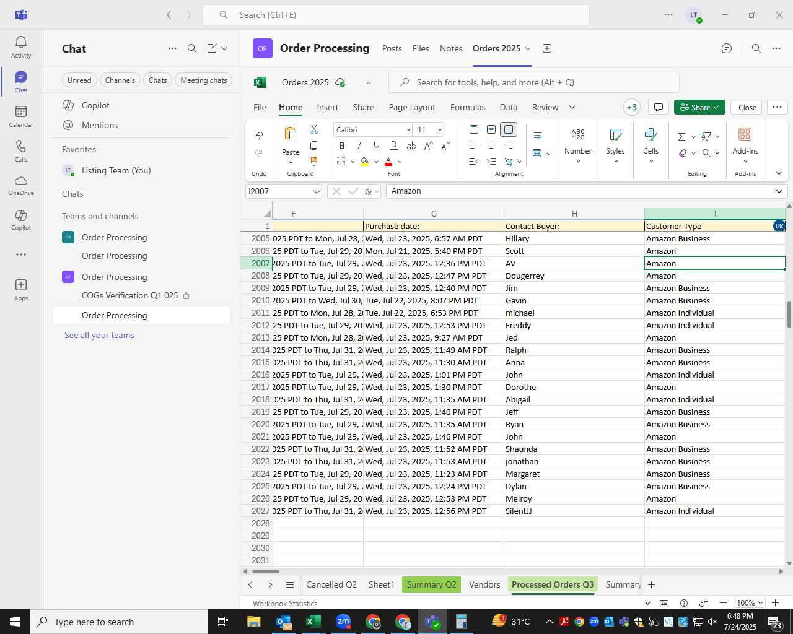Click the Find magnifier icon in Editing
793x634 pixels.
(x=706, y=153)
